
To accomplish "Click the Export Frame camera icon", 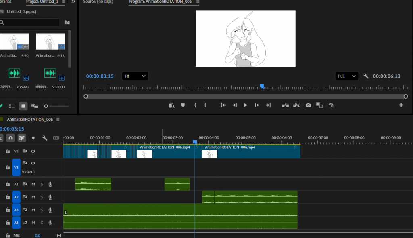I will [308, 105].
